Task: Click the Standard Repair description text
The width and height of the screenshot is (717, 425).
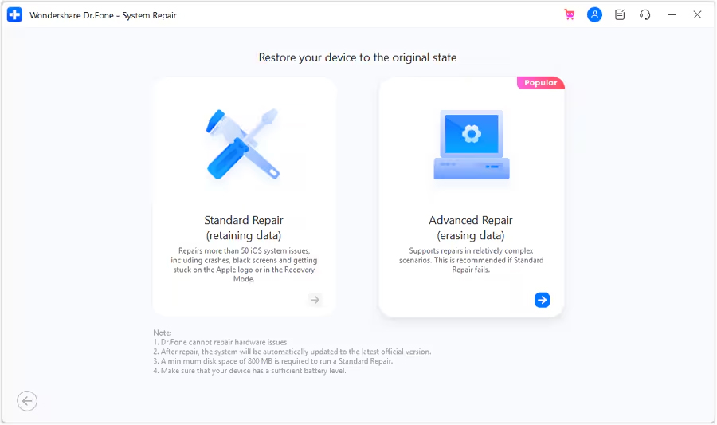Action: (x=244, y=265)
